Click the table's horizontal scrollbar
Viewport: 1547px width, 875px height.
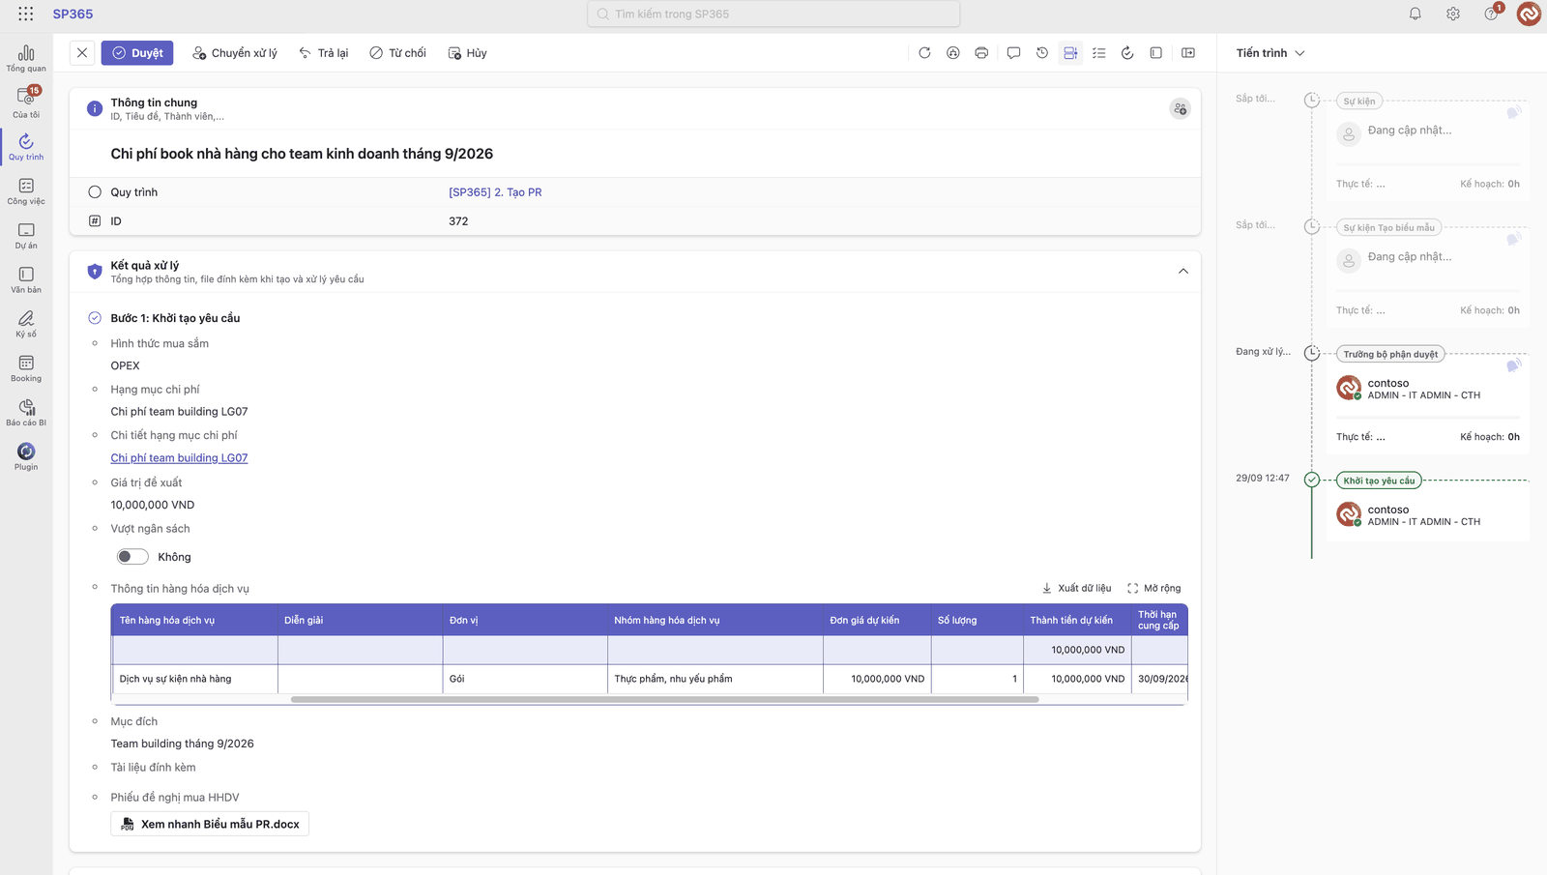[x=665, y=699]
